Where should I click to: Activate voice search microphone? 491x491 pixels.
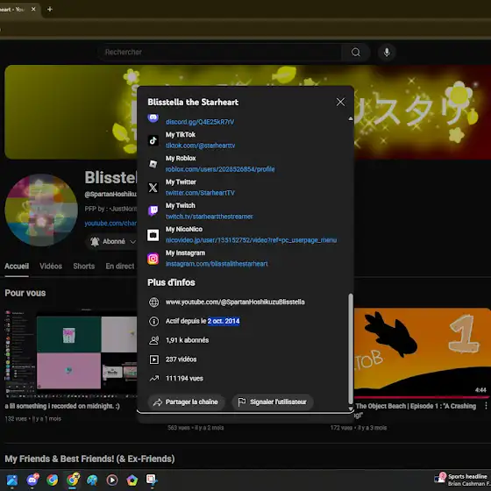[387, 53]
